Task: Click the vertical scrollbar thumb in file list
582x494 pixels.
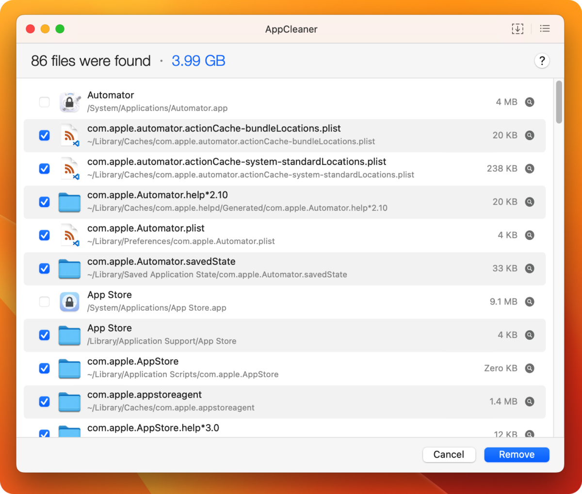Action: [559, 102]
